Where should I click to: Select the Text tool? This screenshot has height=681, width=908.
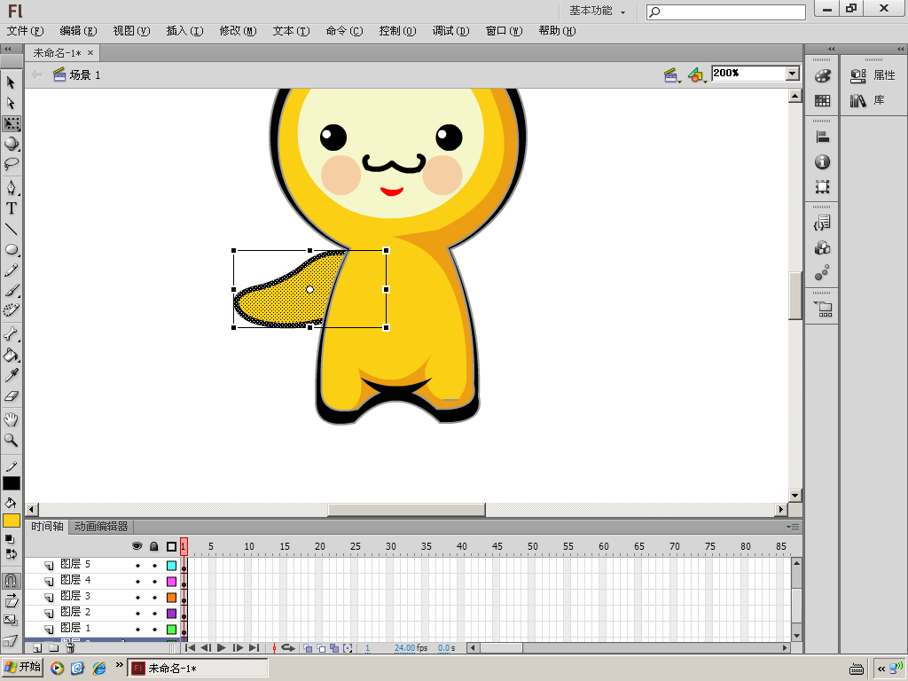(11, 208)
